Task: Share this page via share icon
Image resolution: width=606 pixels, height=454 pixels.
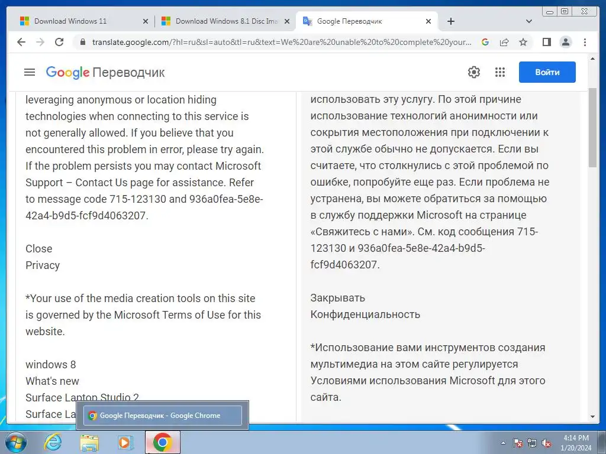Action: point(504,42)
